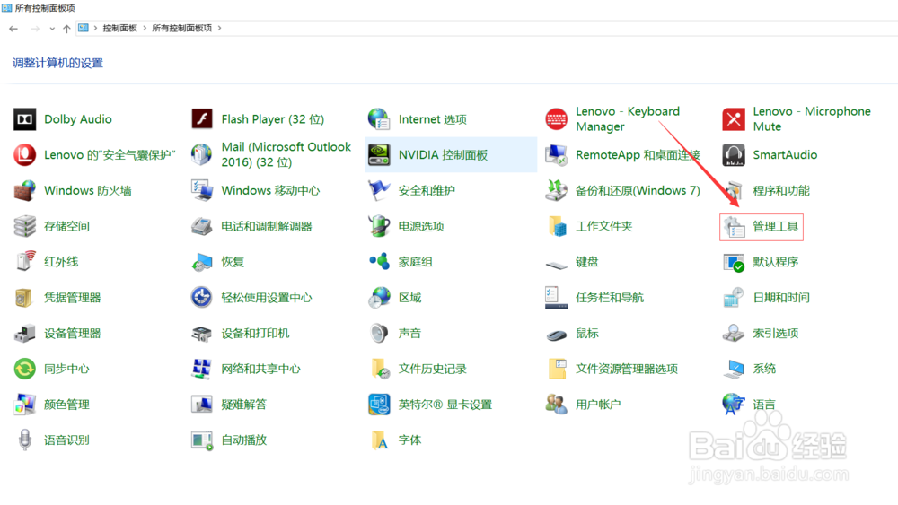The height and width of the screenshot is (505, 898).
Task: Open the Dolby Audio icon
Action: coord(24,119)
